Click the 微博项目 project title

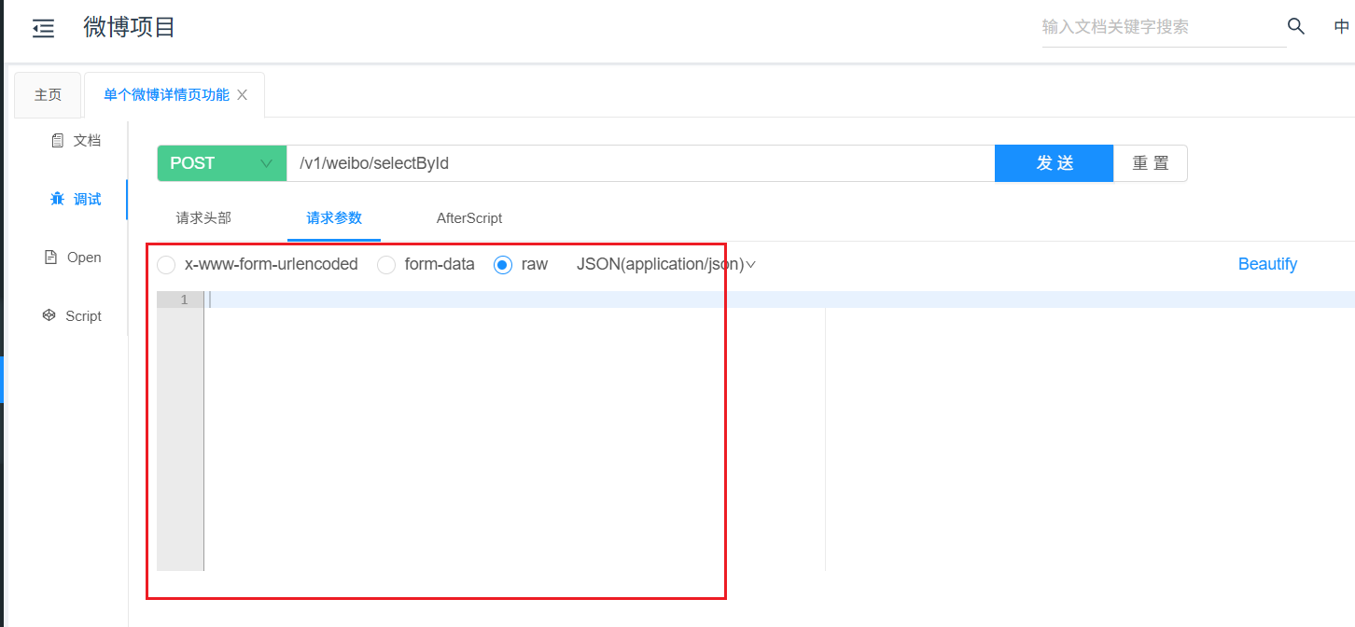coord(130,27)
